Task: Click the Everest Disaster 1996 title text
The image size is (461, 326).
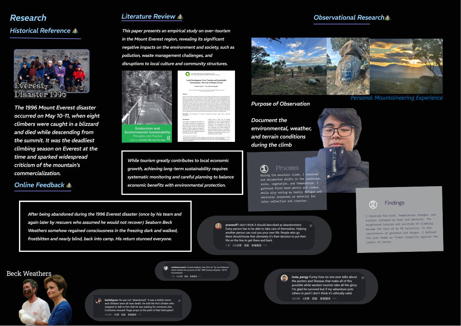Action: [40, 90]
